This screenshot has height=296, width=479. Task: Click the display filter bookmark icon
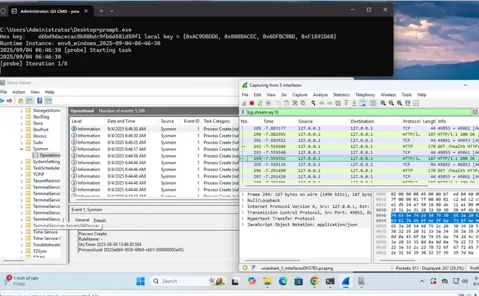click(243, 112)
